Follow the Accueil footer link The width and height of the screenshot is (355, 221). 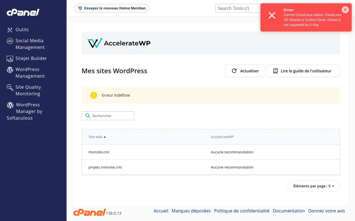click(x=161, y=211)
